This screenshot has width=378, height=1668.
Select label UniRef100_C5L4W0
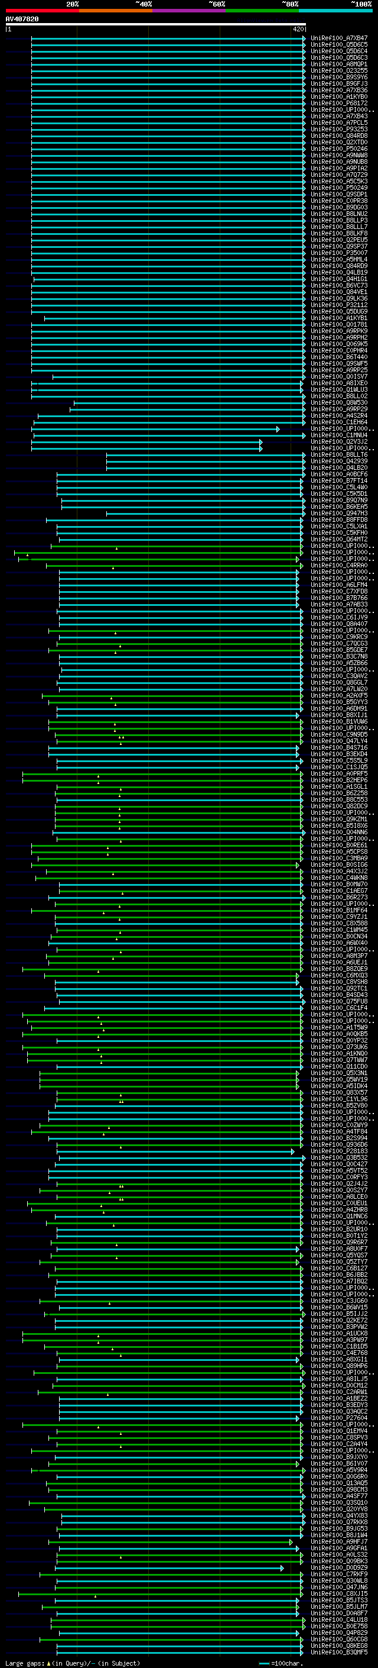click(x=339, y=487)
